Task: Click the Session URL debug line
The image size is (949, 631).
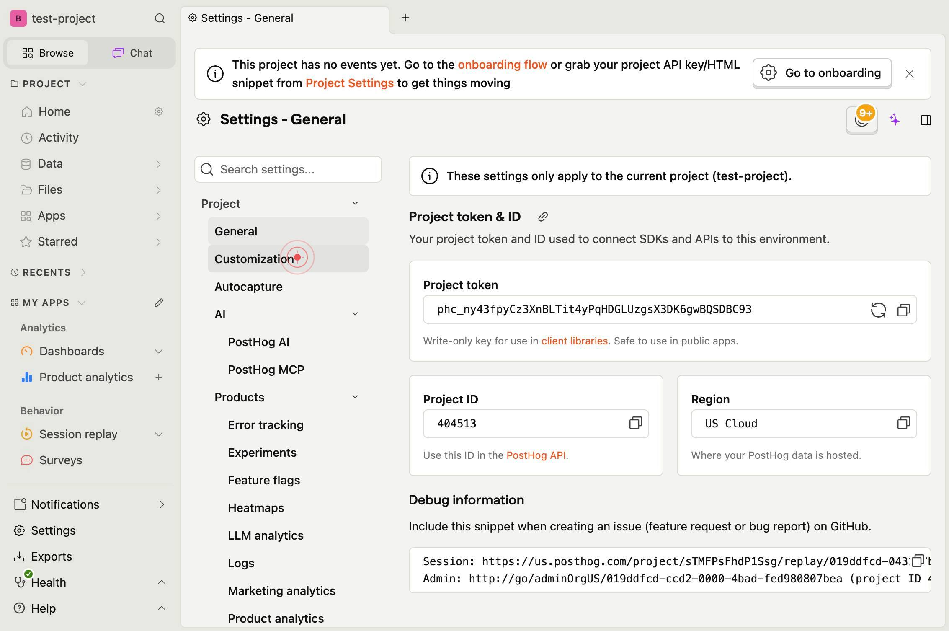Action: [665, 561]
